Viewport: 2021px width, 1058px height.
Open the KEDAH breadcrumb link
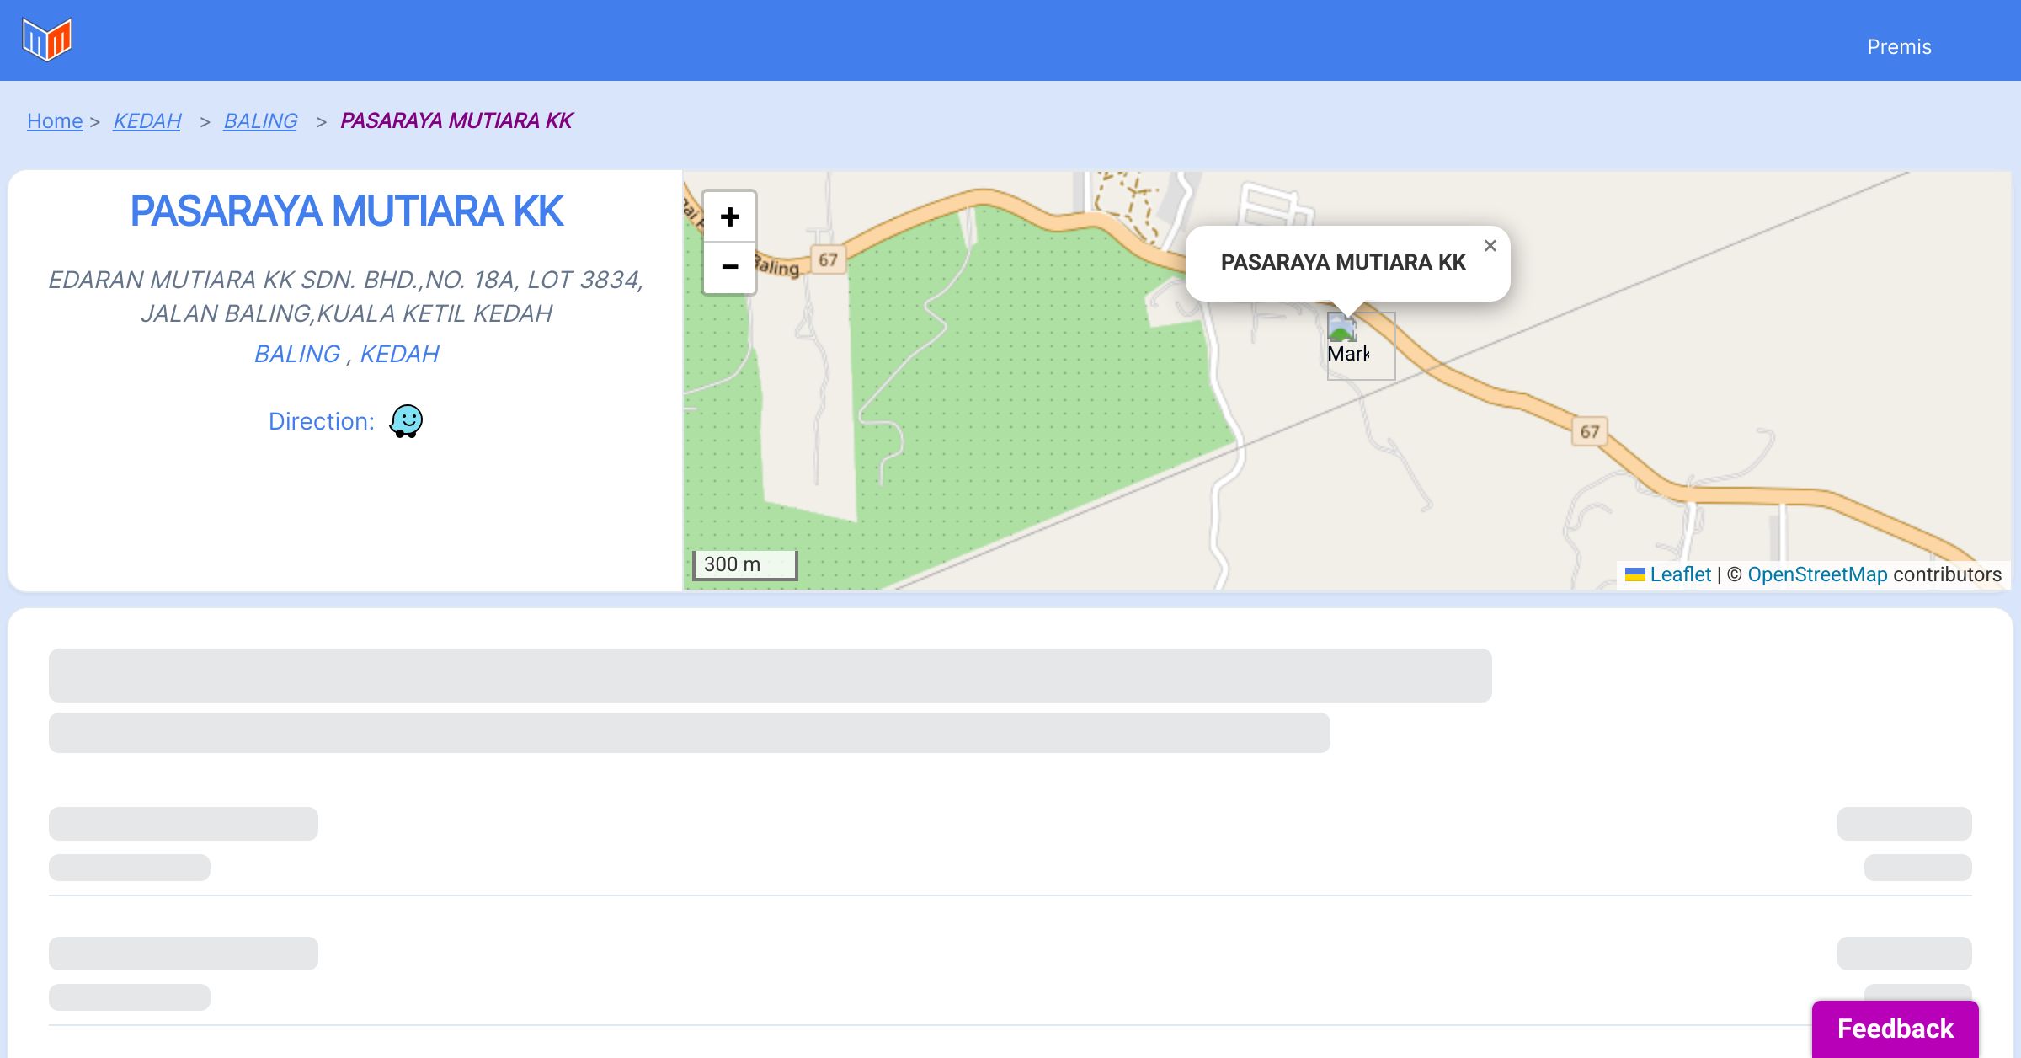(x=147, y=121)
